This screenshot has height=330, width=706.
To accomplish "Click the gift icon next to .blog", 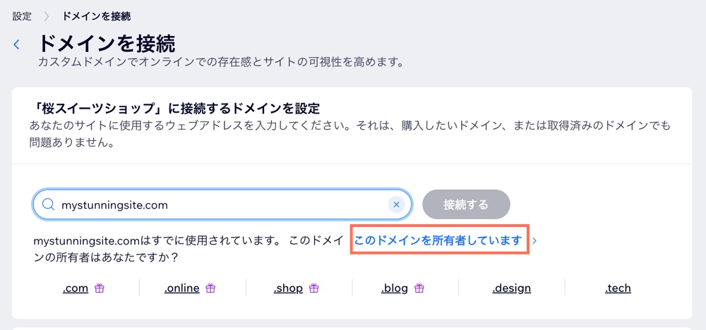I will coord(419,288).
